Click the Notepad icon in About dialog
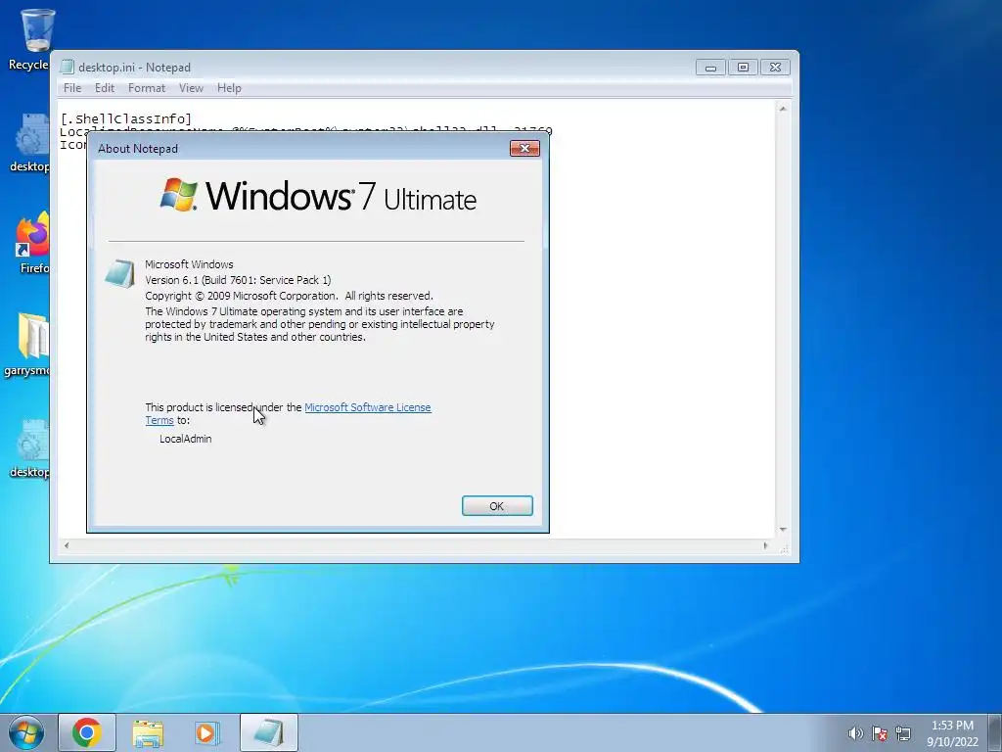Image resolution: width=1002 pixels, height=752 pixels. pos(119,274)
